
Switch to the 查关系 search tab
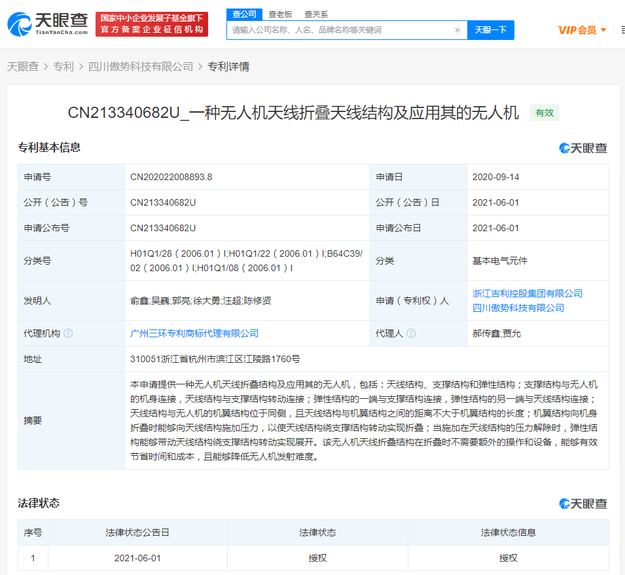[x=316, y=14]
